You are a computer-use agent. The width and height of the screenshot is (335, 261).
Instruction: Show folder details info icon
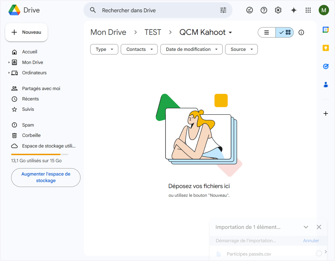(x=301, y=32)
